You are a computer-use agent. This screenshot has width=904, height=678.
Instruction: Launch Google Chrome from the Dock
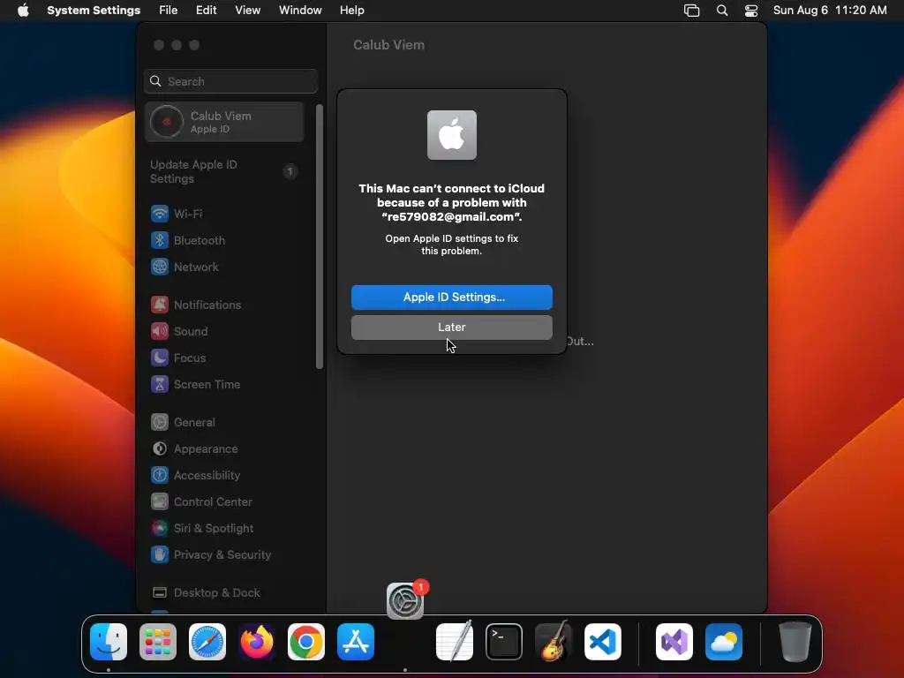[x=306, y=642]
